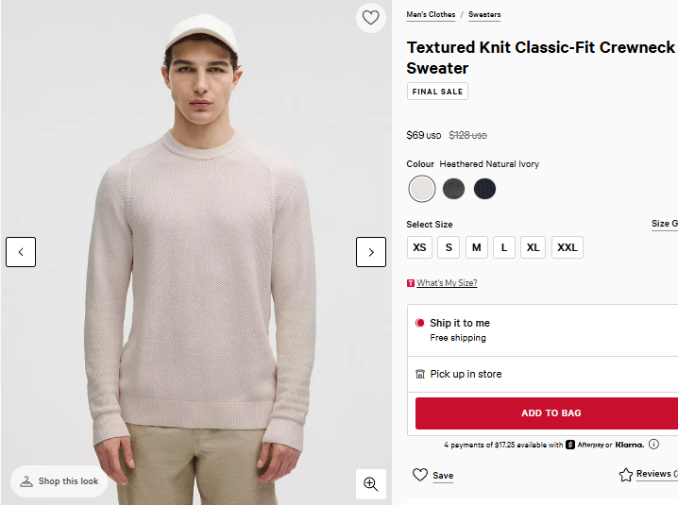This screenshot has height=505, width=678.
Task: Select size XXL
Action: (568, 247)
